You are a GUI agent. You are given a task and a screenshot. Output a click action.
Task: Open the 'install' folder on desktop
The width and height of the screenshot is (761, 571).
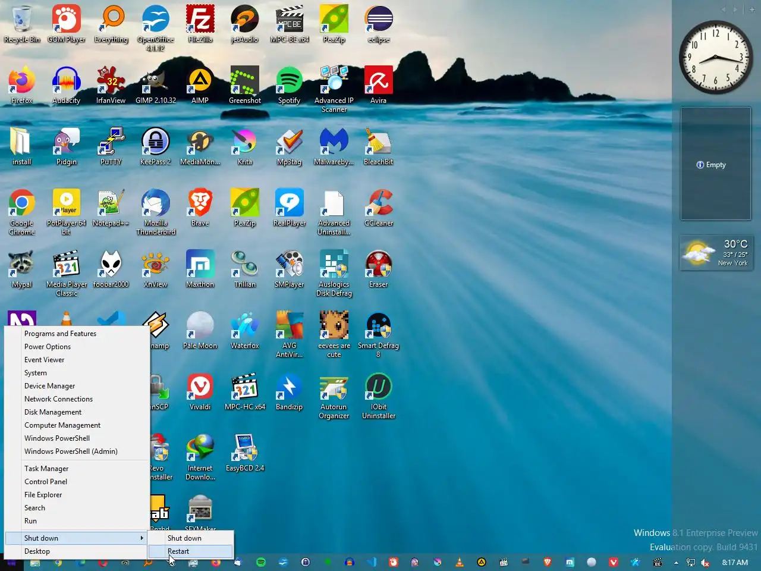(22, 146)
